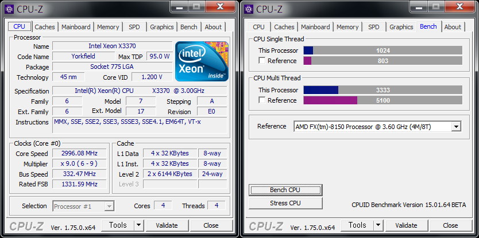Click the Ext. Model value 17
Viewport: 479px width, 238px height.
141,111
